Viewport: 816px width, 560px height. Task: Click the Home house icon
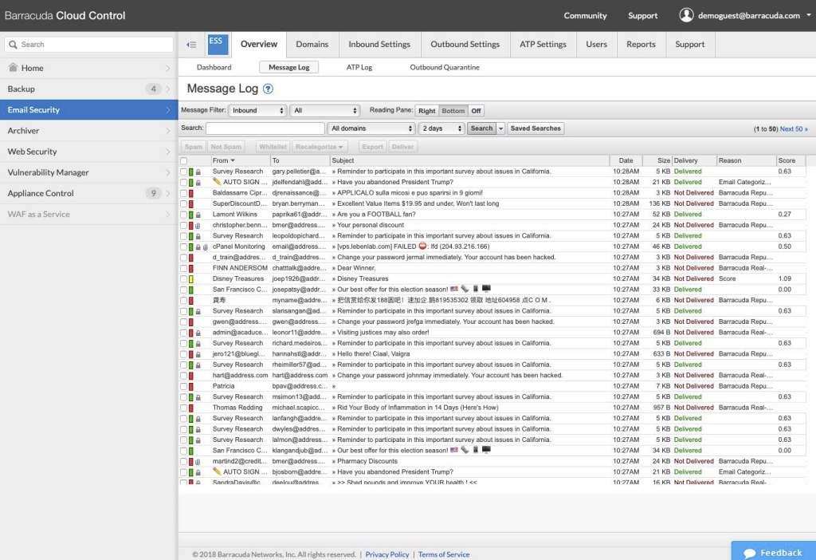(x=13, y=67)
